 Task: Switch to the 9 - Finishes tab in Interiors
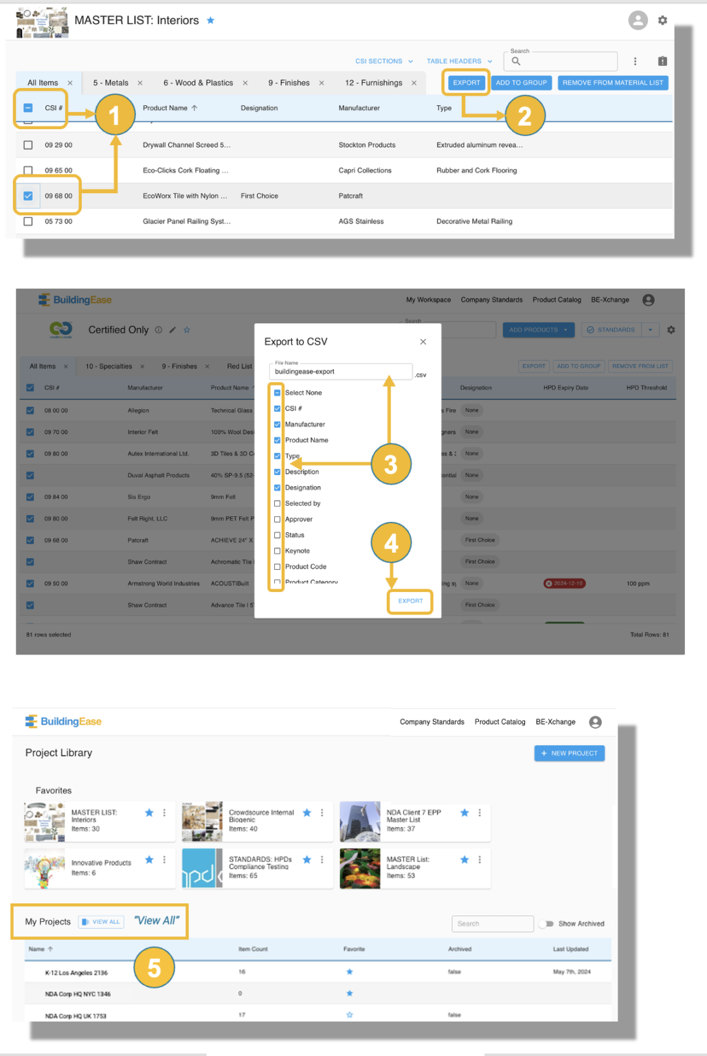pos(289,83)
